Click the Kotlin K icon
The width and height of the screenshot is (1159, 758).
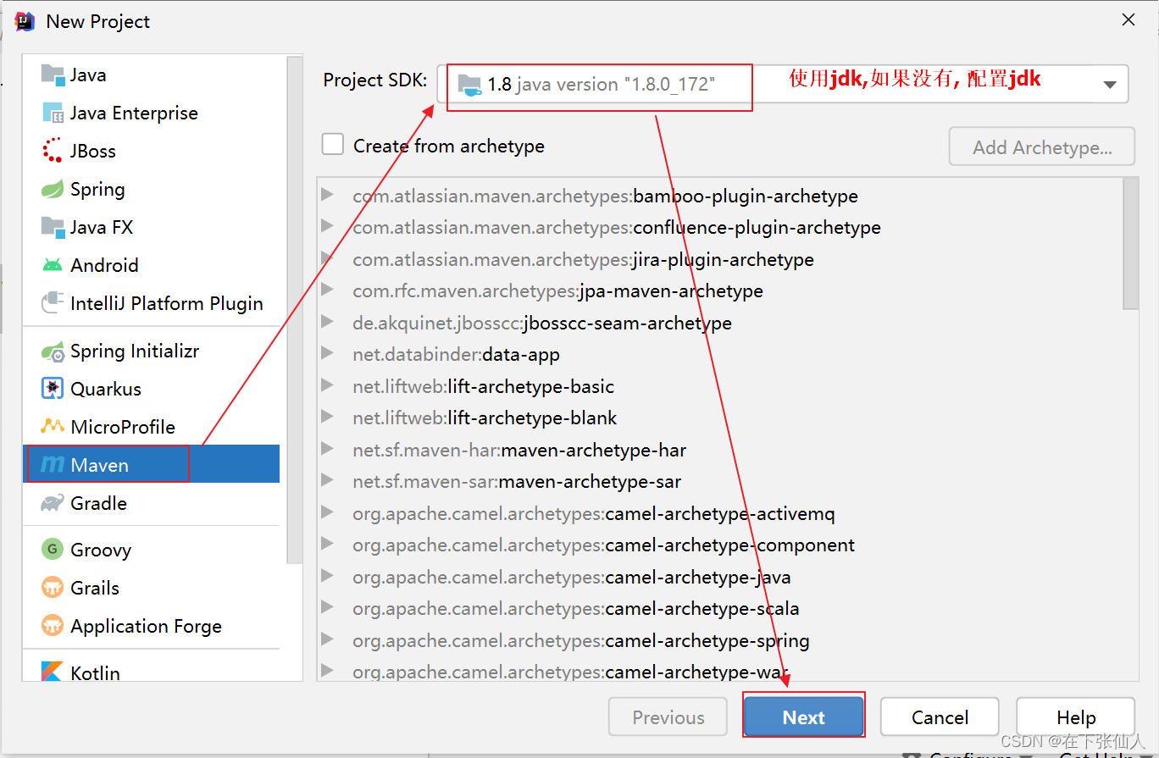coord(53,672)
